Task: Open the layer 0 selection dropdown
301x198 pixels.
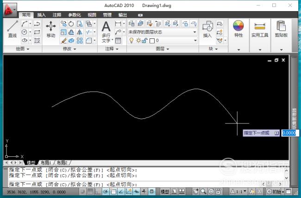Action: 195,41
